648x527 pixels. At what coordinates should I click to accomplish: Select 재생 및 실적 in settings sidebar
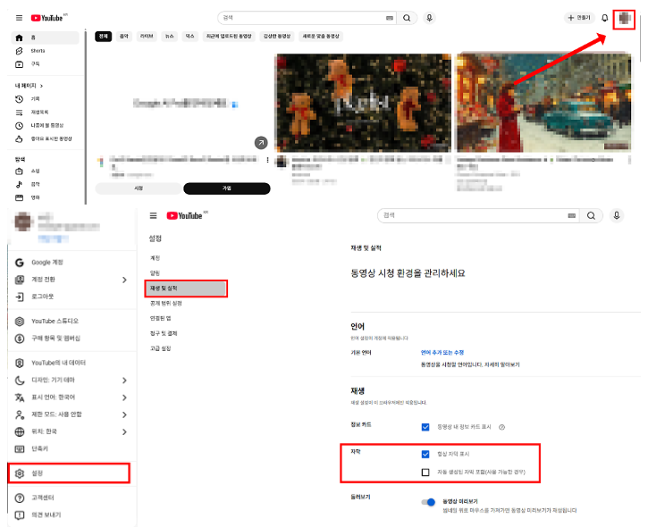click(x=187, y=289)
